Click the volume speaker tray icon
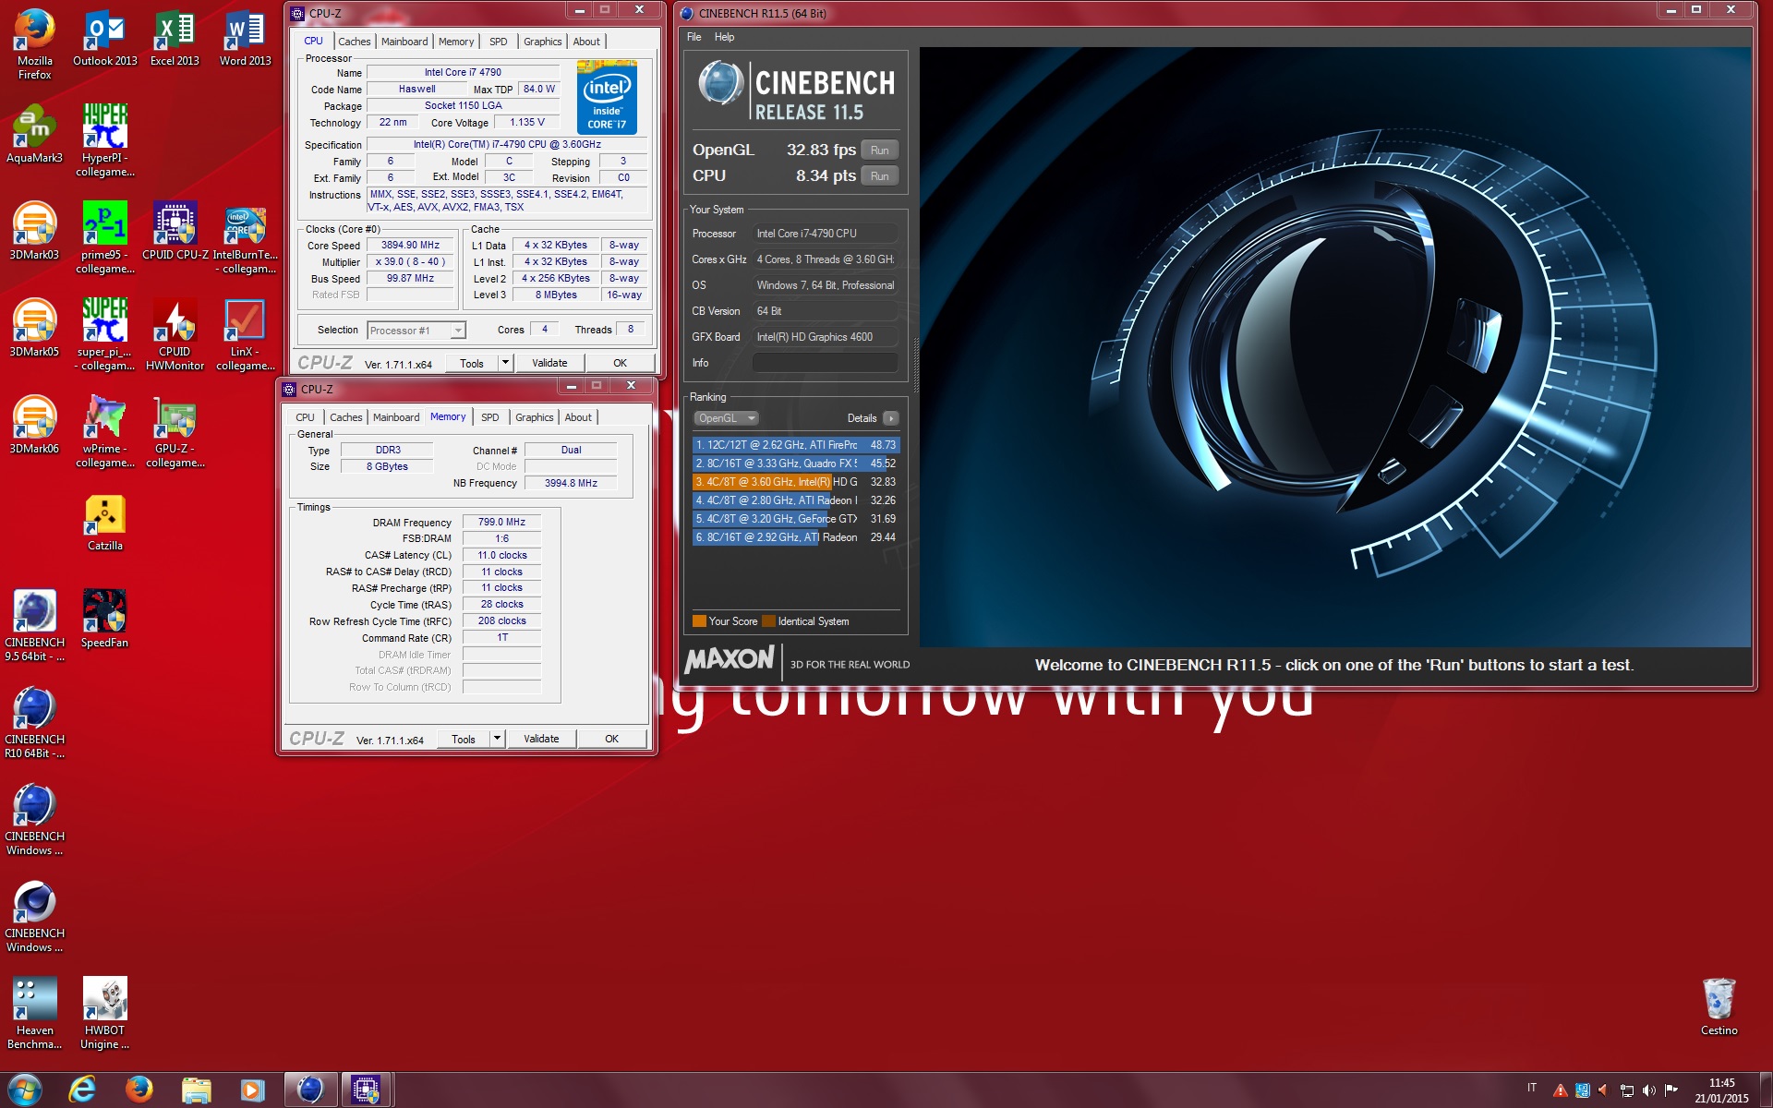The height and width of the screenshot is (1108, 1773). coord(1649,1090)
